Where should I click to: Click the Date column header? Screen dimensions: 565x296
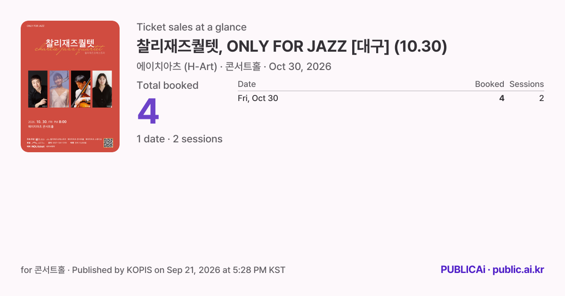[247, 84]
